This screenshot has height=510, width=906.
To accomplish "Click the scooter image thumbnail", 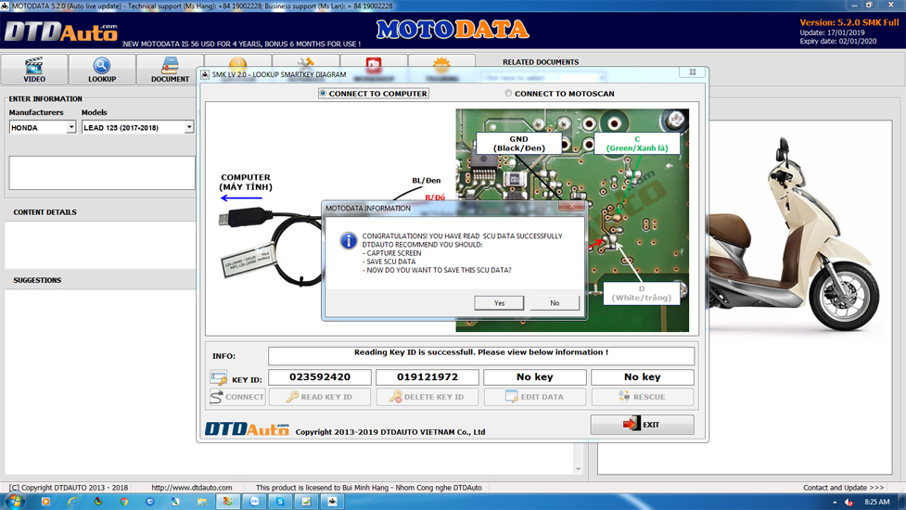I will click(x=798, y=234).
